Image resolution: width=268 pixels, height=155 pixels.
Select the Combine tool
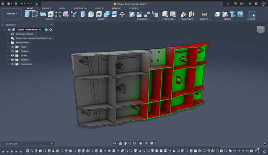click(x=107, y=14)
